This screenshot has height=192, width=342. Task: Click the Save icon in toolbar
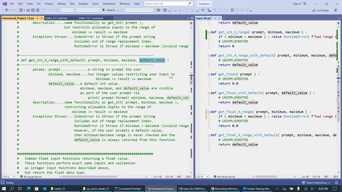(x=33, y=10)
